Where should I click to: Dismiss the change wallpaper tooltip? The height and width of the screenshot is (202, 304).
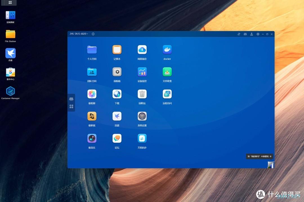tap(271, 156)
